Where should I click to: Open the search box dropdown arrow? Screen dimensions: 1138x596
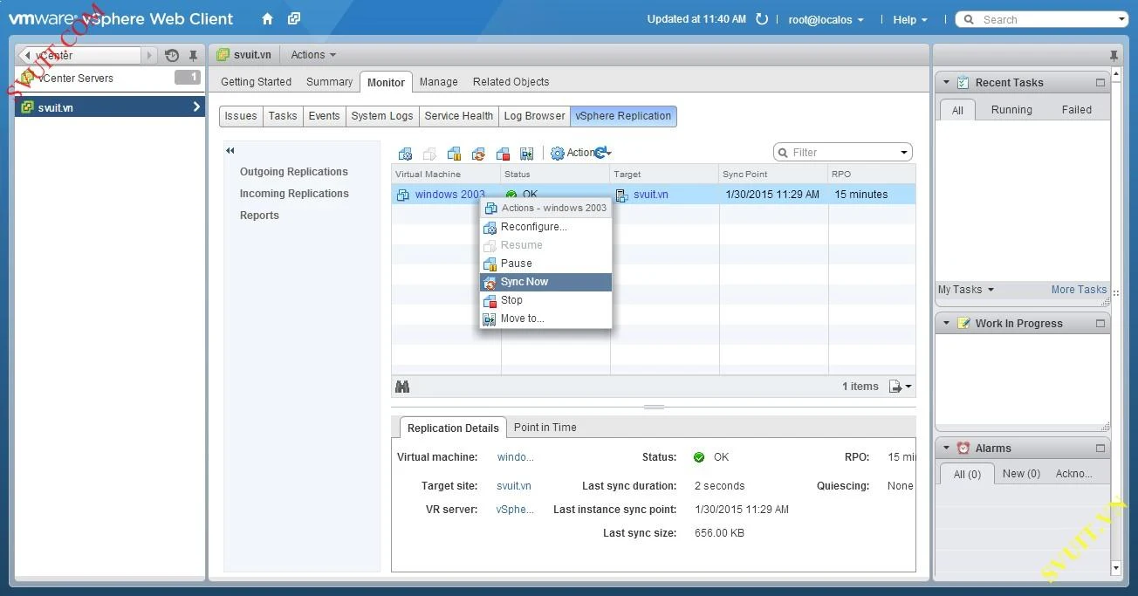pos(1121,19)
